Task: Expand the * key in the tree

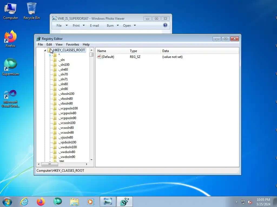Action: tap(50, 55)
